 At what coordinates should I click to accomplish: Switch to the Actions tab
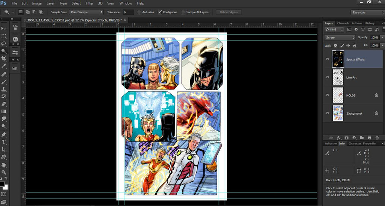[357, 23]
